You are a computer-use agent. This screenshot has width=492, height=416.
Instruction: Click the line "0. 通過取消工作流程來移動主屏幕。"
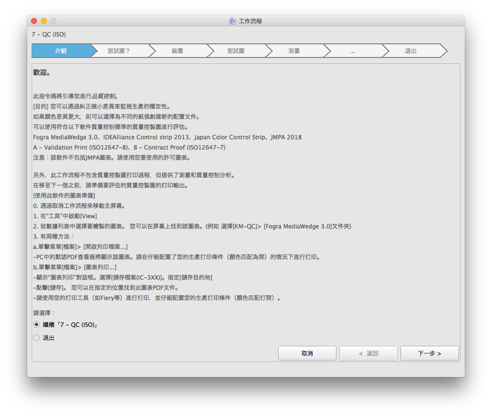point(80,206)
